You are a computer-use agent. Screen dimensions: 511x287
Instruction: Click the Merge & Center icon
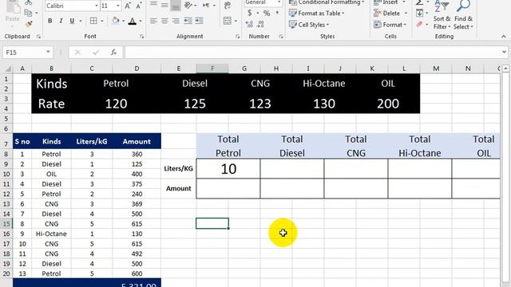228,22
